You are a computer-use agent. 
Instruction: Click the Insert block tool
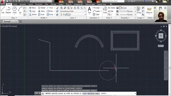(105, 10)
